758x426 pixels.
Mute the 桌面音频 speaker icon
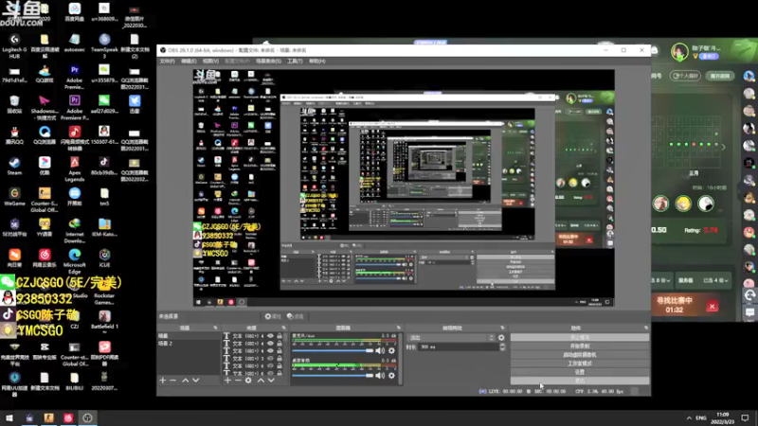coord(380,375)
